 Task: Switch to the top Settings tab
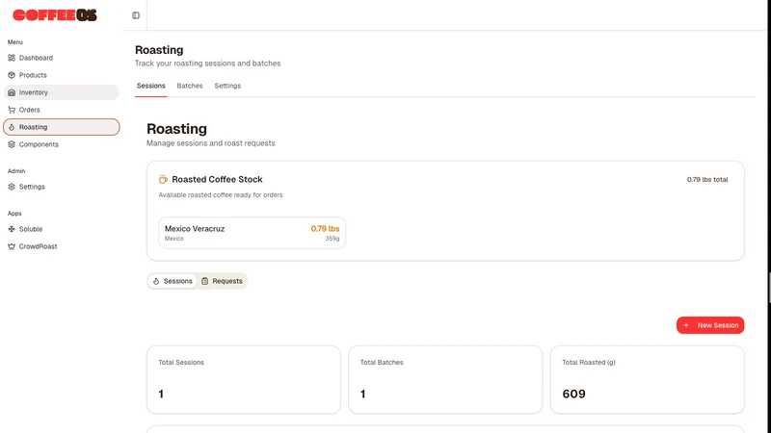pyautogui.click(x=227, y=86)
